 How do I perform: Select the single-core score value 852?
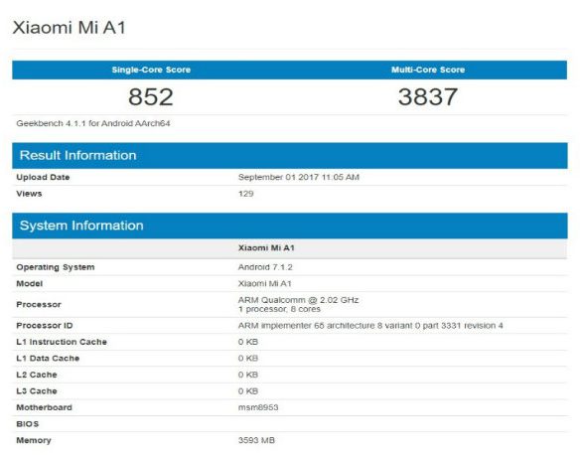(151, 97)
